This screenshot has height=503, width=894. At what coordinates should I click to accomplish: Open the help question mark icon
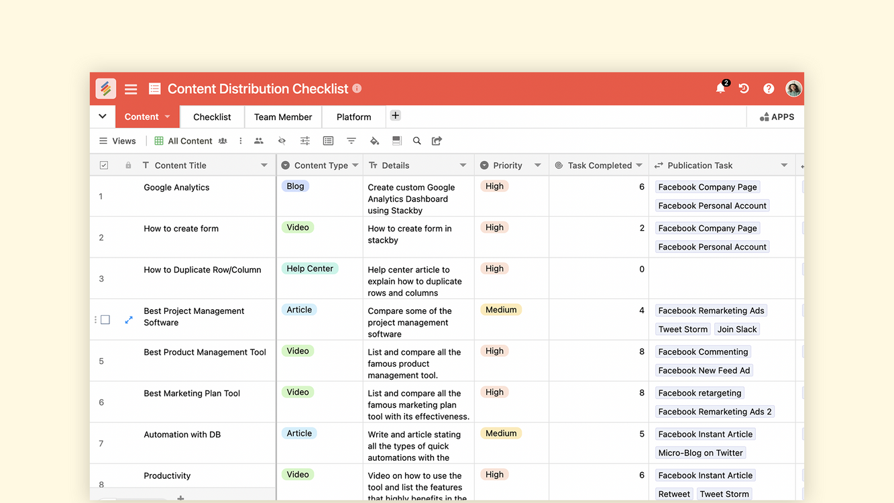769,89
